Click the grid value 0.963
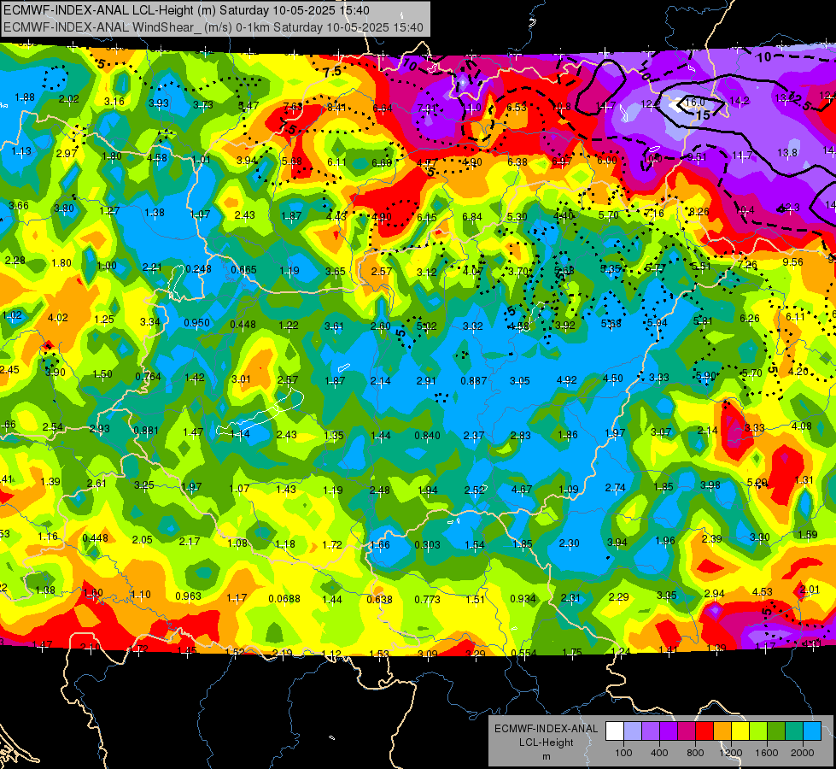Image resolution: width=836 pixels, height=769 pixels. click(x=188, y=596)
